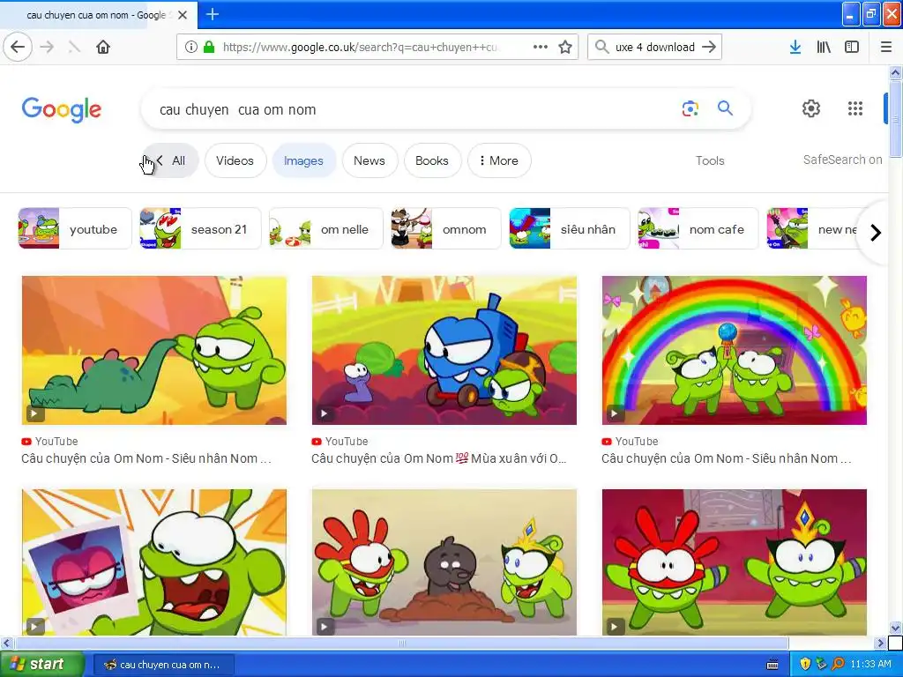Open Om Nom with crocodile thumbnail
The image size is (903, 677).
(x=153, y=350)
